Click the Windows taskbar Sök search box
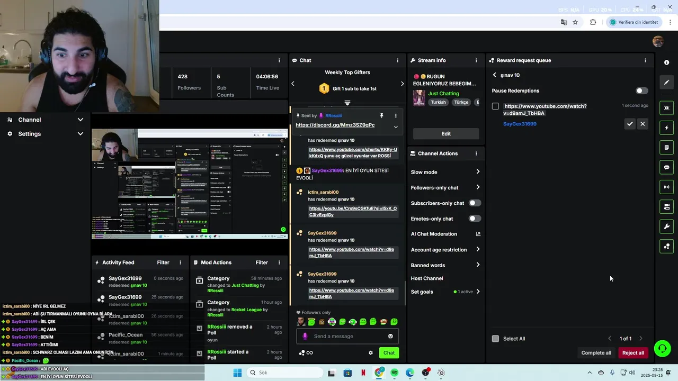This screenshot has width=678, height=381. (284, 373)
